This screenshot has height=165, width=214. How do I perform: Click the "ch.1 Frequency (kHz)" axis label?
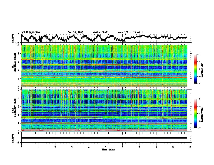pyautogui.click(x=14, y=63)
